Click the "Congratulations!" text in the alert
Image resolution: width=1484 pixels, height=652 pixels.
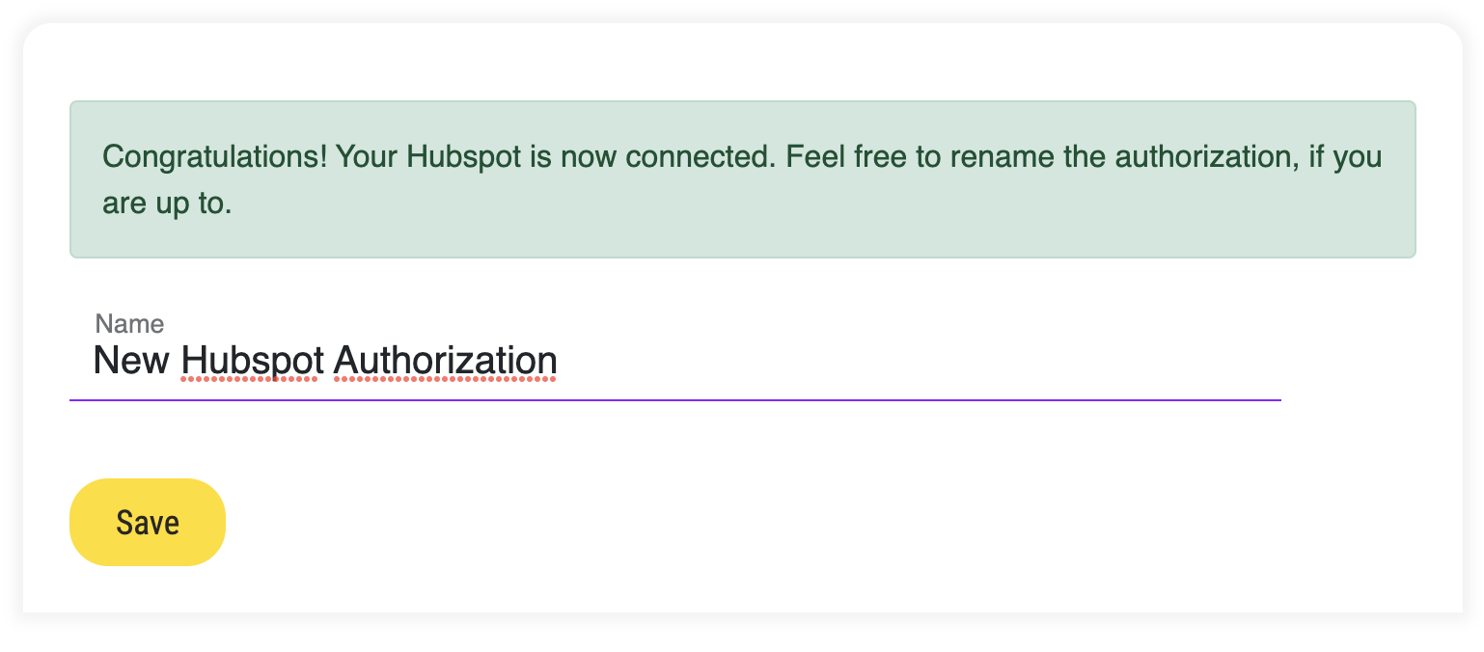pyautogui.click(x=214, y=156)
